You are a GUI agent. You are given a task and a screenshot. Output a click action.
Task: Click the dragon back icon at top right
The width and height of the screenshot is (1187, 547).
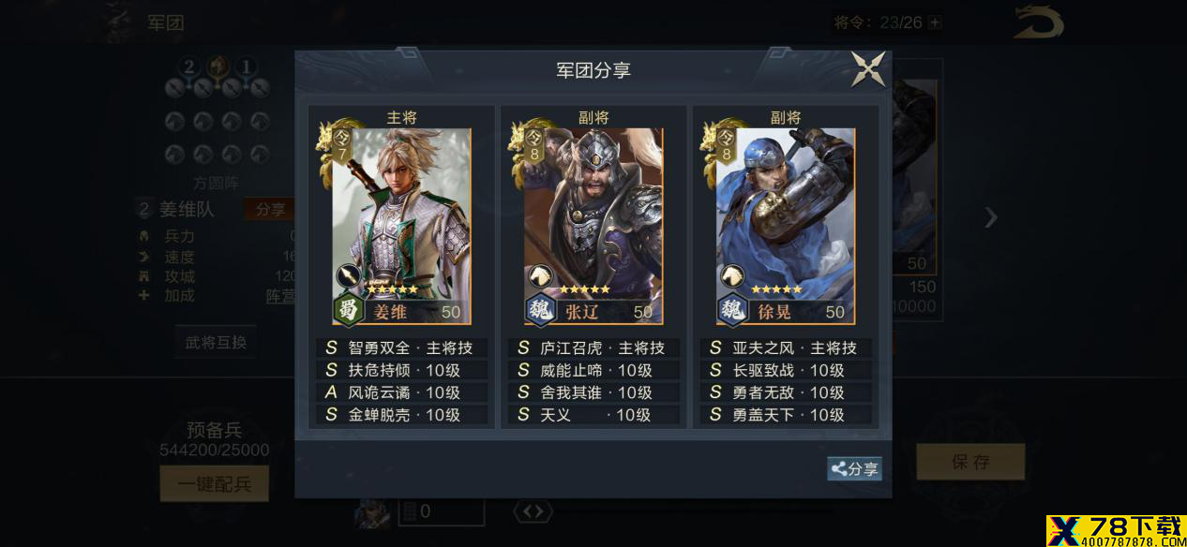[1038, 22]
